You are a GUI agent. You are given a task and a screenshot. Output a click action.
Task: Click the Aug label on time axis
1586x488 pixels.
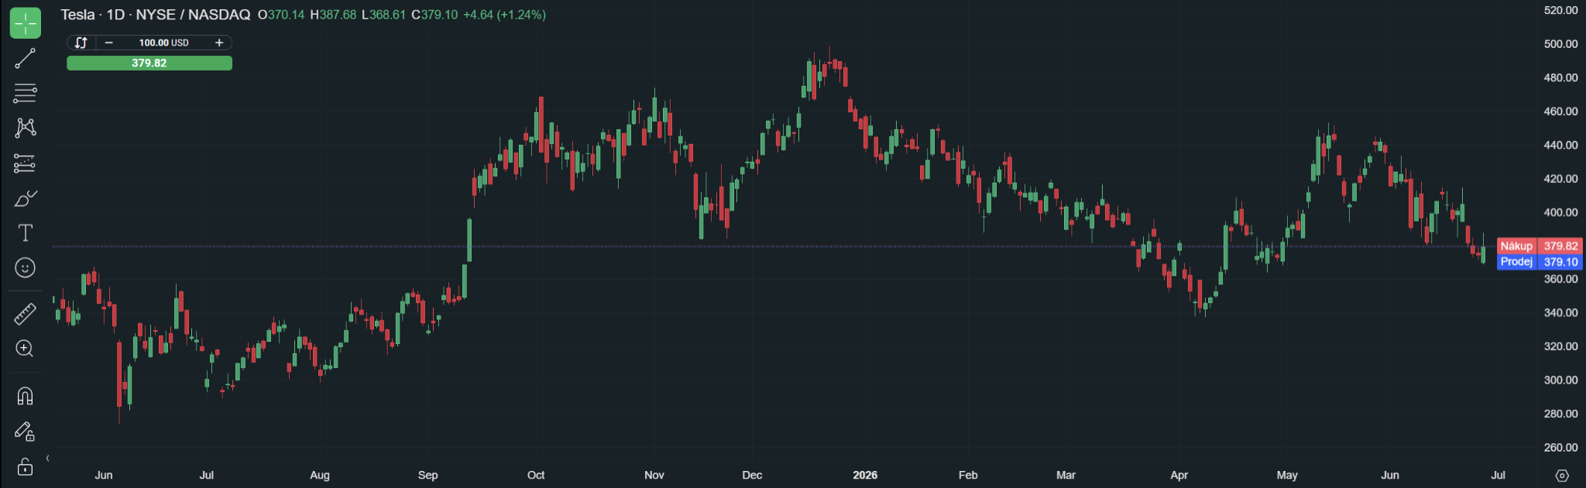pos(320,475)
